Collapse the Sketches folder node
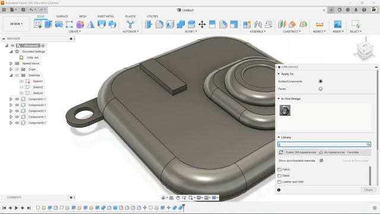 pos(11,75)
